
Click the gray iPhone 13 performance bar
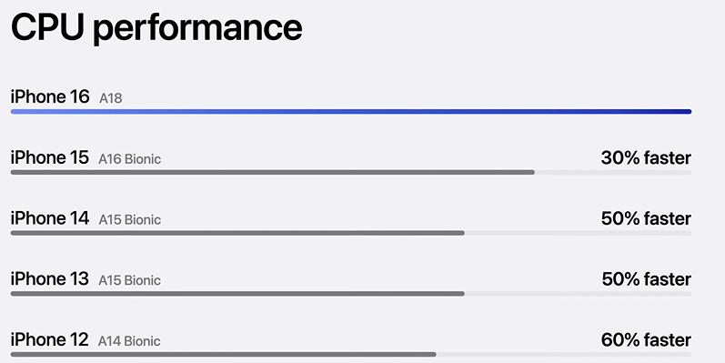click(x=237, y=294)
